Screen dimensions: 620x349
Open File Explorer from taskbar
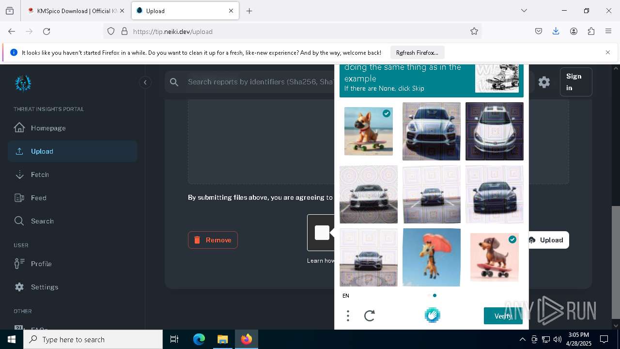click(222, 339)
